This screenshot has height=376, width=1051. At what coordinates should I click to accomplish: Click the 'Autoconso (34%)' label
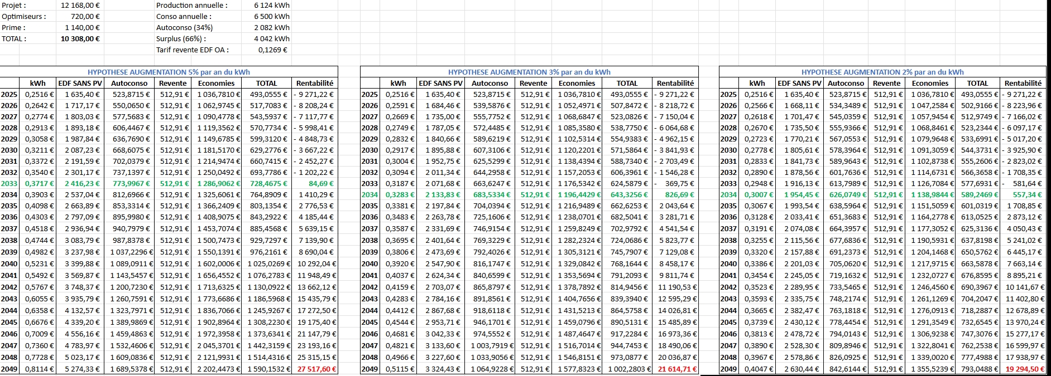[184, 27]
